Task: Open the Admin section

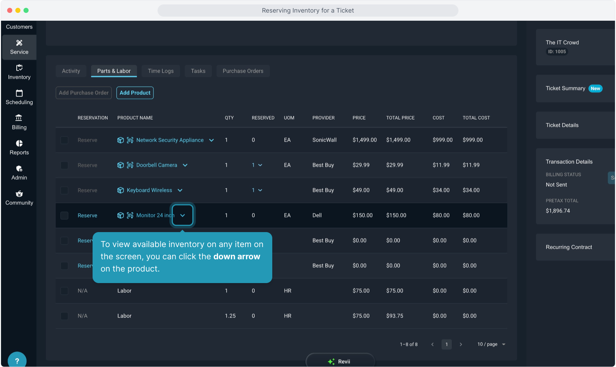Action: tap(19, 173)
